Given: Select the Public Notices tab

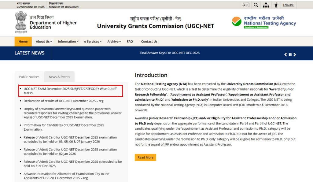Looking at the screenshot, I should pyautogui.click(x=29, y=77).
